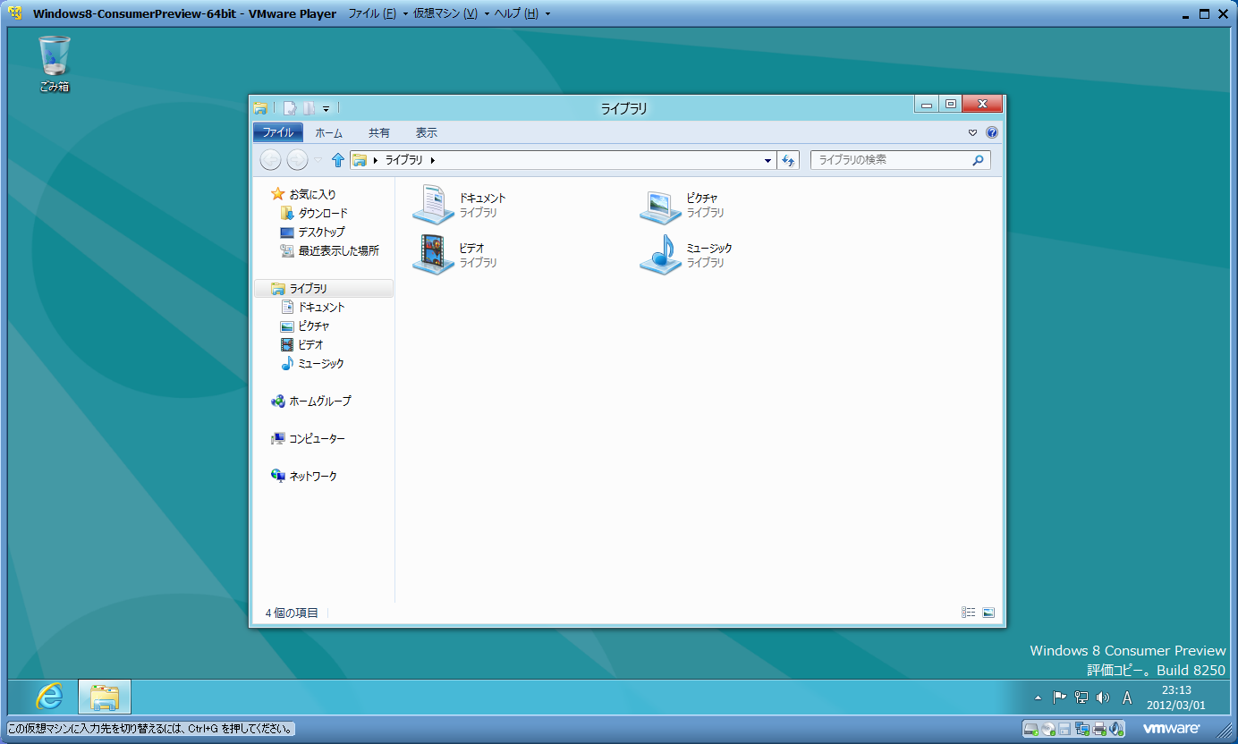Refresh the ライブラリ folder view
The height and width of the screenshot is (744, 1238).
tap(788, 160)
